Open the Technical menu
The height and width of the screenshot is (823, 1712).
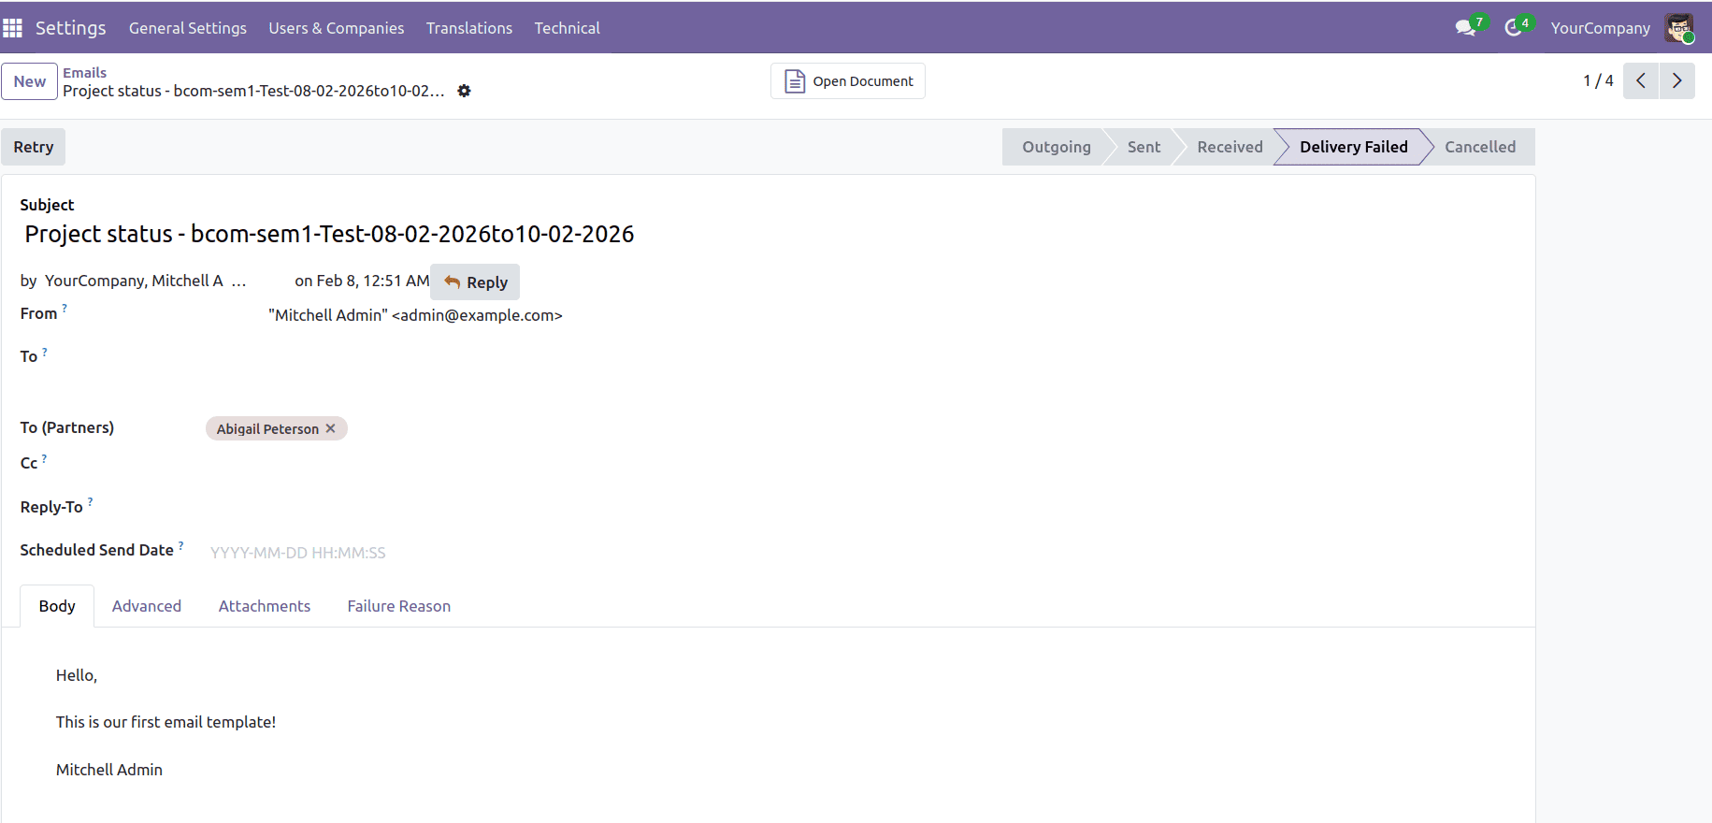pos(568,28)
